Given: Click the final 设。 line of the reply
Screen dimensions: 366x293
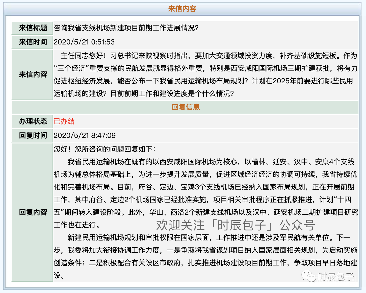Looking at the screenshot, I should 59,275.
